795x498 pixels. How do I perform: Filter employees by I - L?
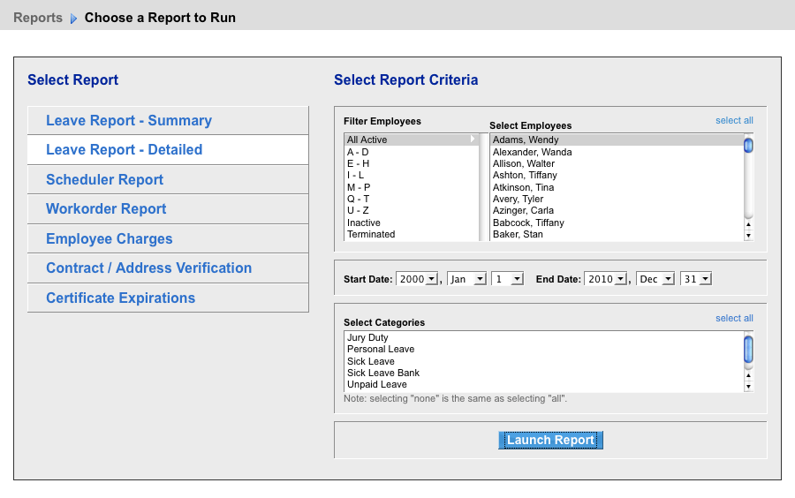411,176
